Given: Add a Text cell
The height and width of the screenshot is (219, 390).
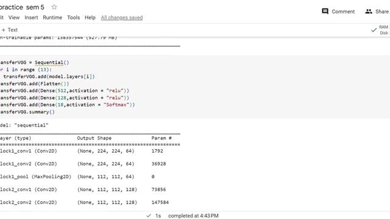Looking at the screenshot, I should (x=10, y=30).
